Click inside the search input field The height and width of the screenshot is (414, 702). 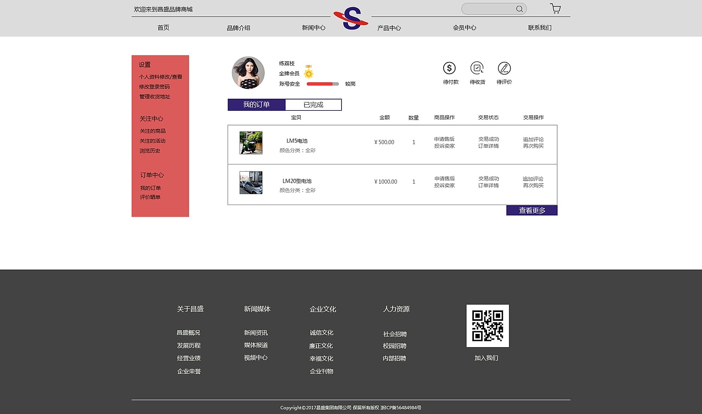click(491, 8)
